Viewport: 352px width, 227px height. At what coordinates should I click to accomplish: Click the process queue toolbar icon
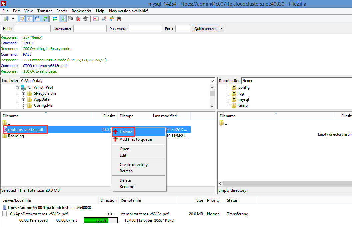63,19
